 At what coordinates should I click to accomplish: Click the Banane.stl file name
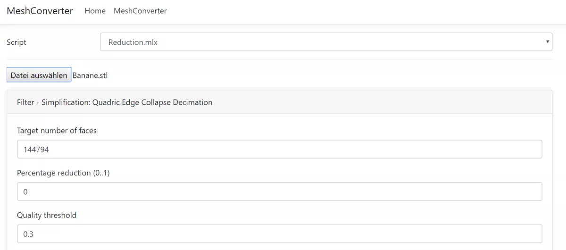pyautogui.click(x=90, y=75)
